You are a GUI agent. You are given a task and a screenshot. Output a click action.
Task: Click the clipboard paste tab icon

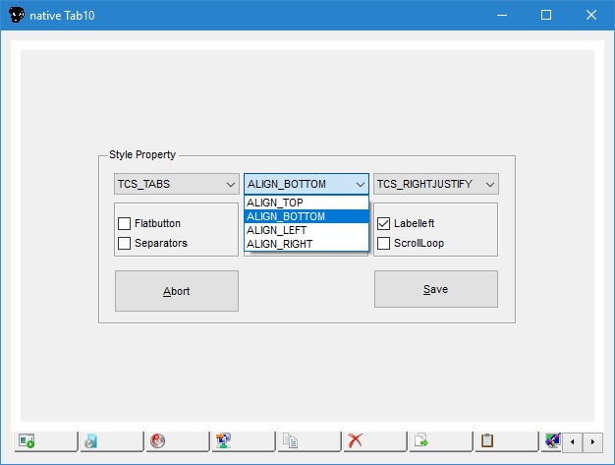click(487, 441)
